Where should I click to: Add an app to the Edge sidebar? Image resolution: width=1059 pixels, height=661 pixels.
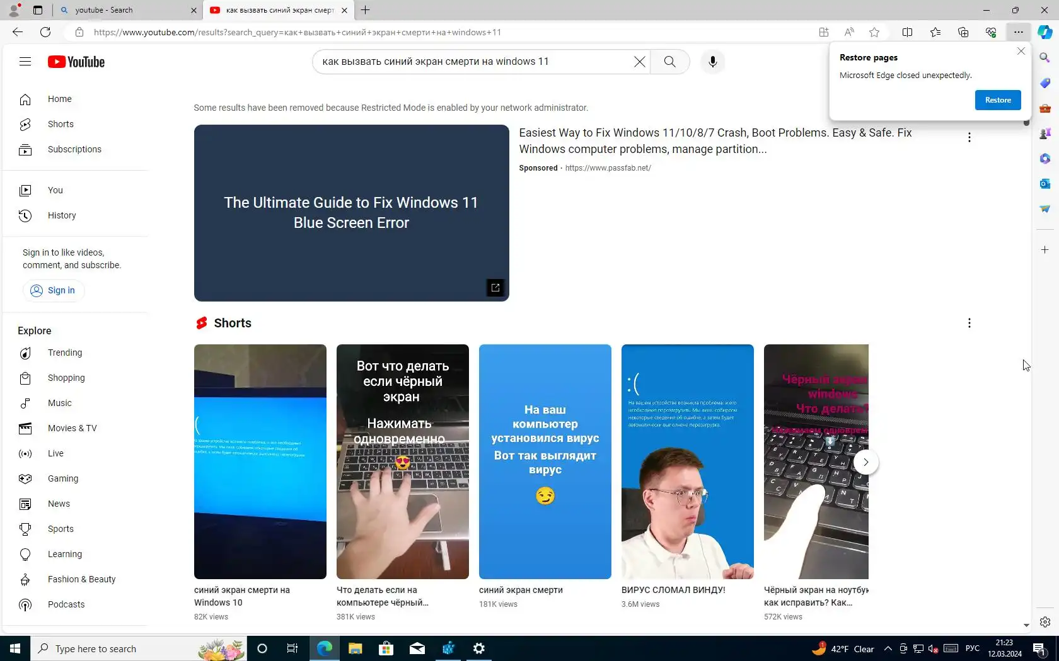pos(1045,250)
